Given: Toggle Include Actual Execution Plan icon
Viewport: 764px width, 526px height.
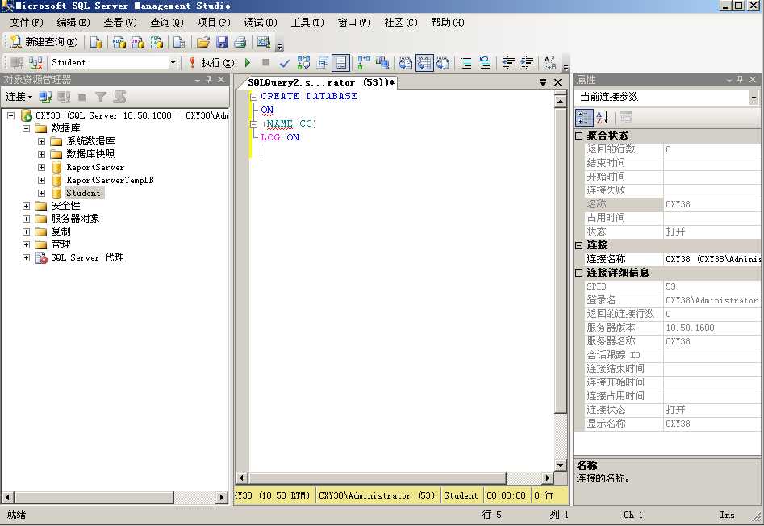Looking at the screenshot, I should point(364,62).
